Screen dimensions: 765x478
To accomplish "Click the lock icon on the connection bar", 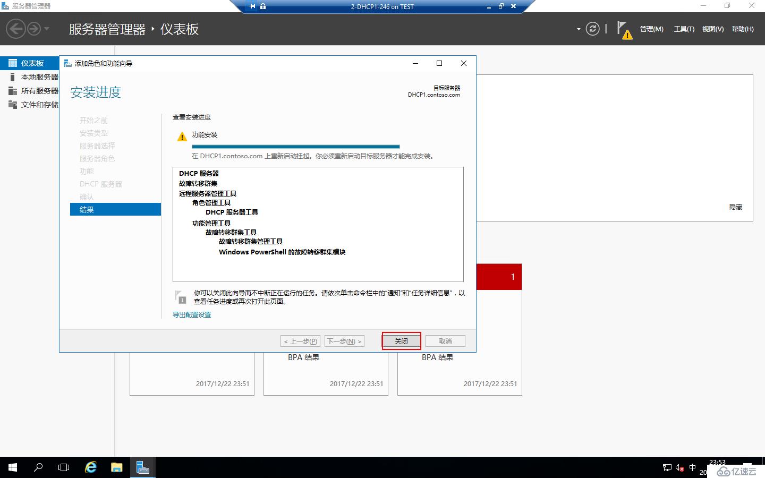I will point(263,6).
